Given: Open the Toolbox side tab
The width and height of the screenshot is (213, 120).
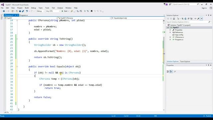Looking at the screenshot, I should pyautogui.click(x=2, y=17).
